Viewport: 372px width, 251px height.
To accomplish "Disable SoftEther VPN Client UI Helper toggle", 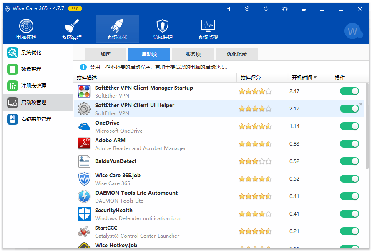I will click(349, 109).
